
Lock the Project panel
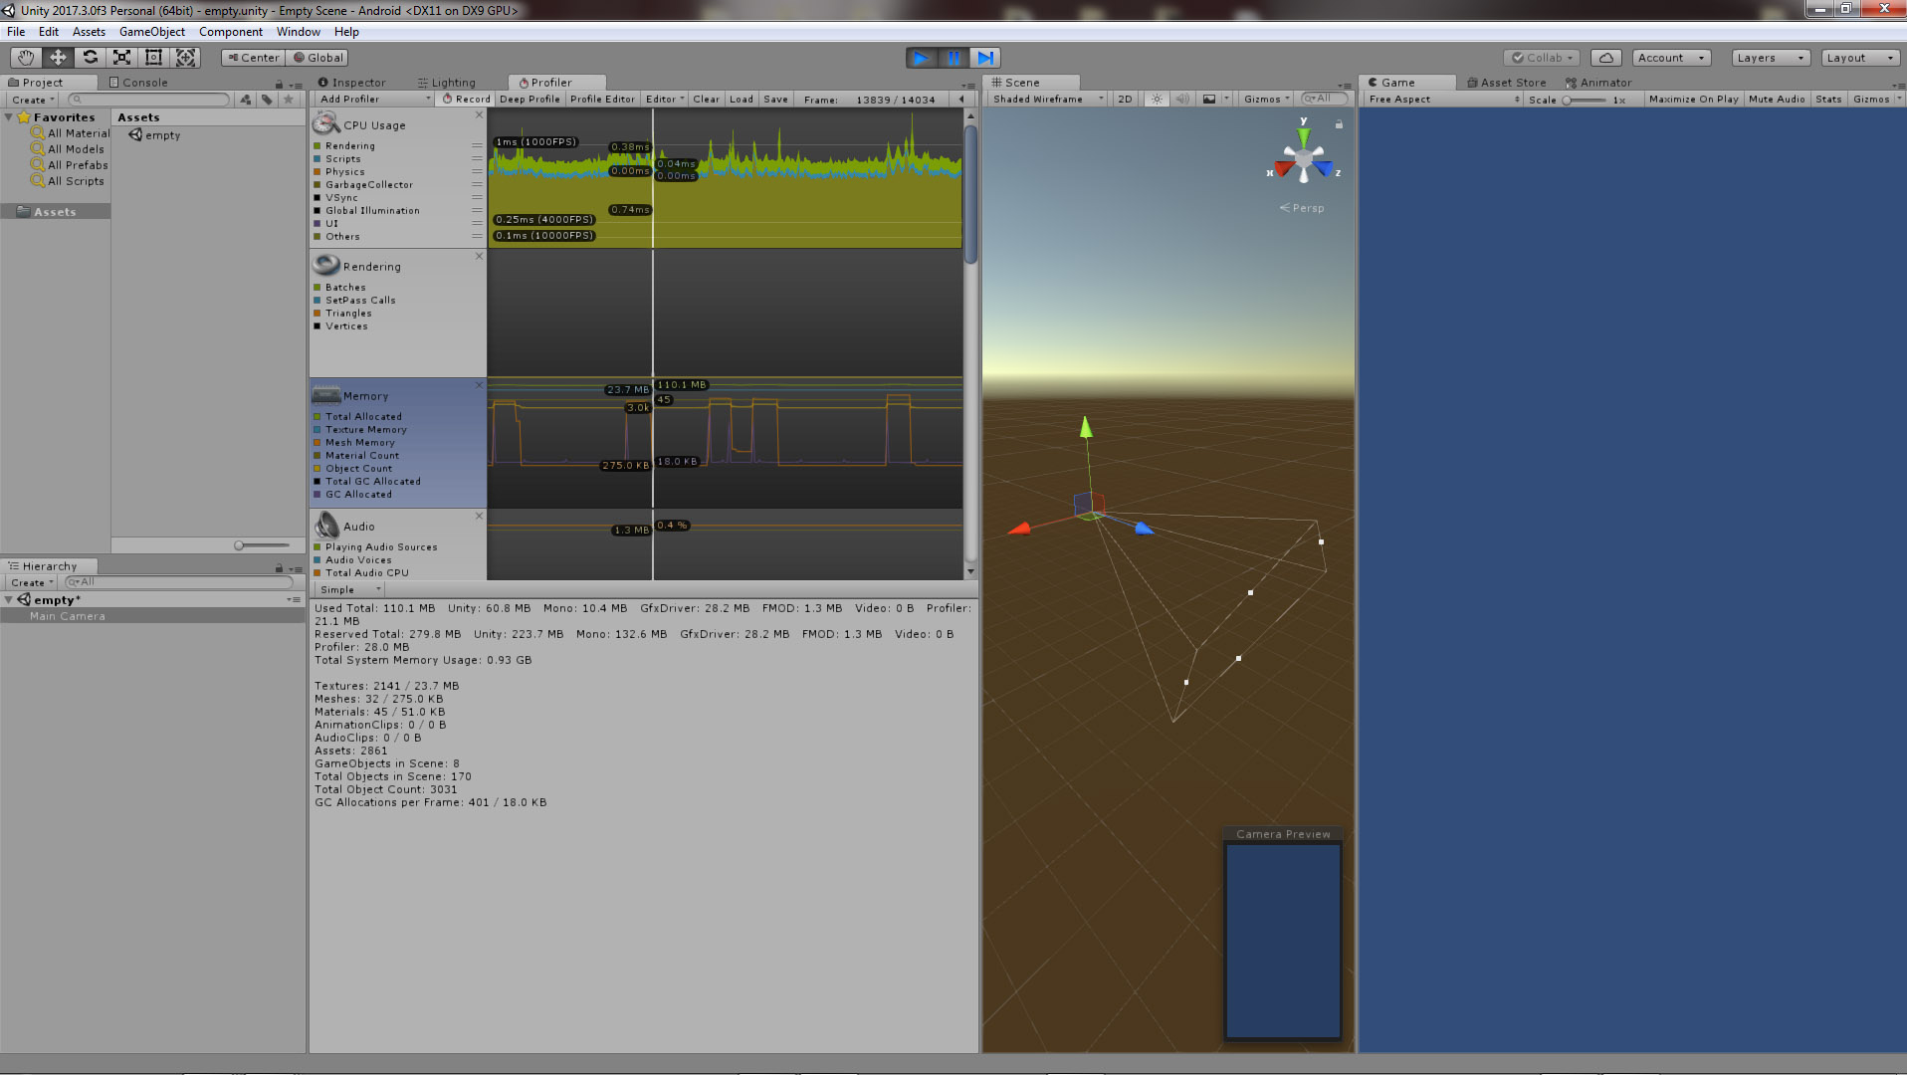[279, 84]
